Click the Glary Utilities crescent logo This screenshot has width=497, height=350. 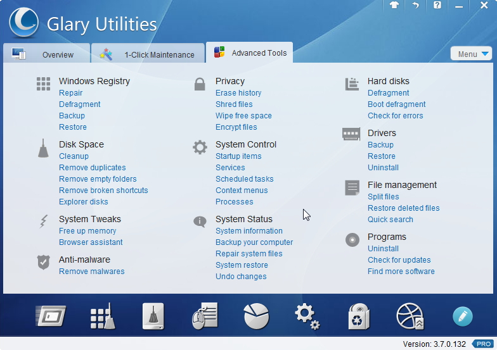coord(24,23)
